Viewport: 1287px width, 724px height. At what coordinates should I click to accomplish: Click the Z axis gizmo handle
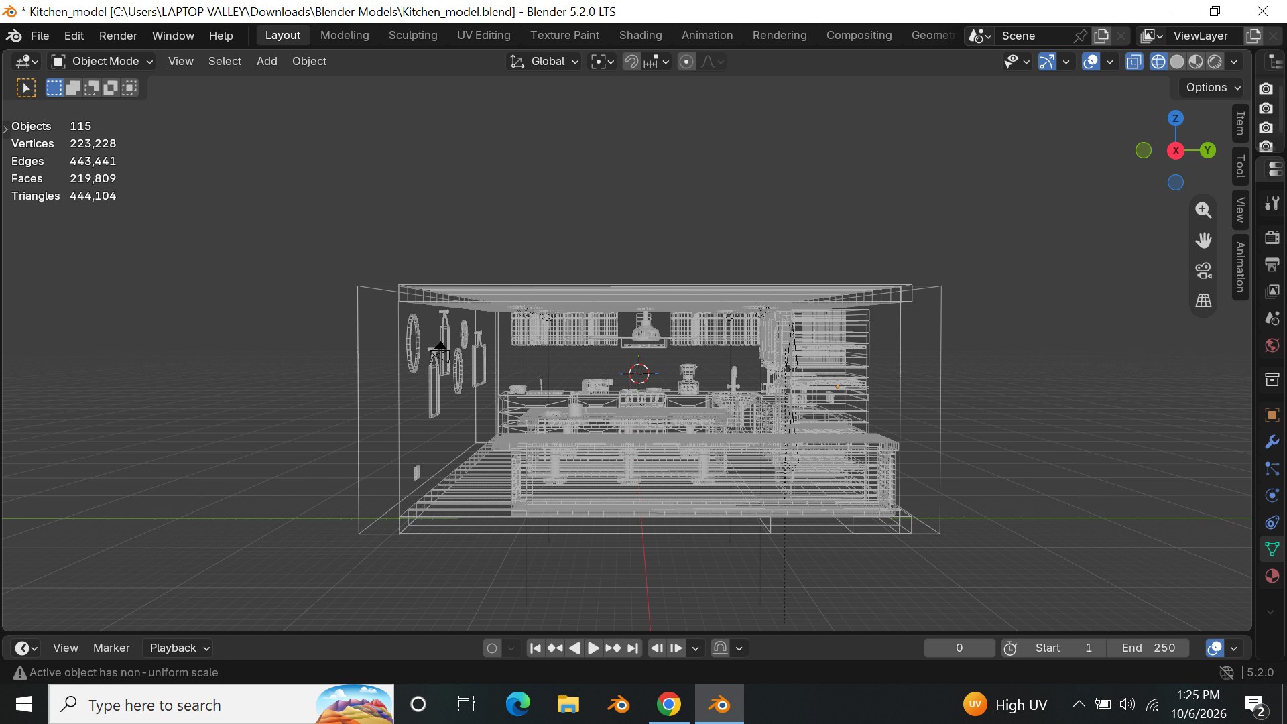coord(1175,118)
